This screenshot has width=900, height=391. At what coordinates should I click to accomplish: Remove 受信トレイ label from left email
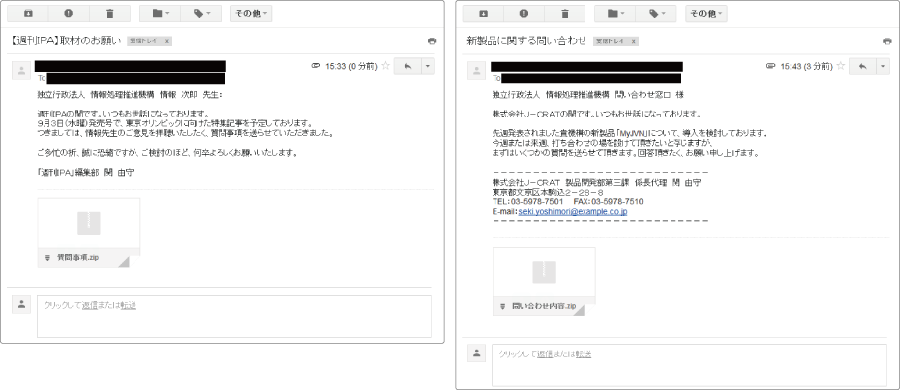(167, 41)
